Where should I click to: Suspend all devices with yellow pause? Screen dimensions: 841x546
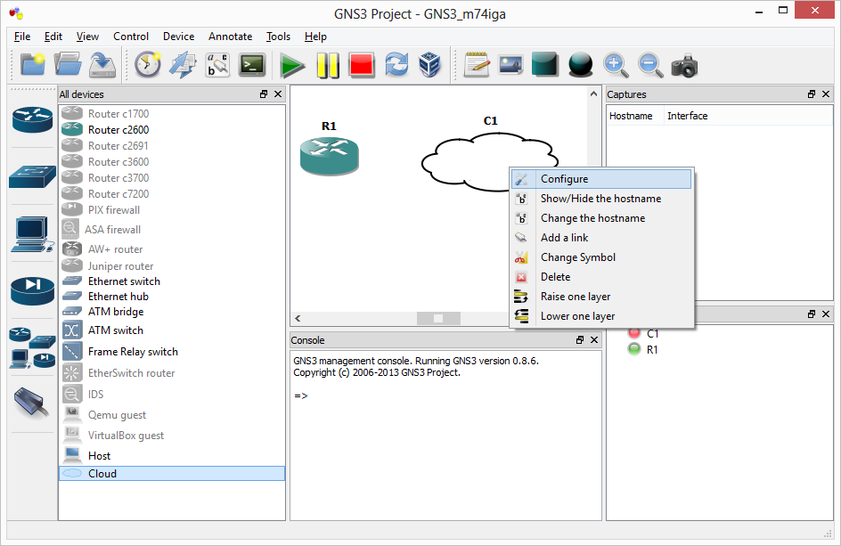[x=327, y=66]
